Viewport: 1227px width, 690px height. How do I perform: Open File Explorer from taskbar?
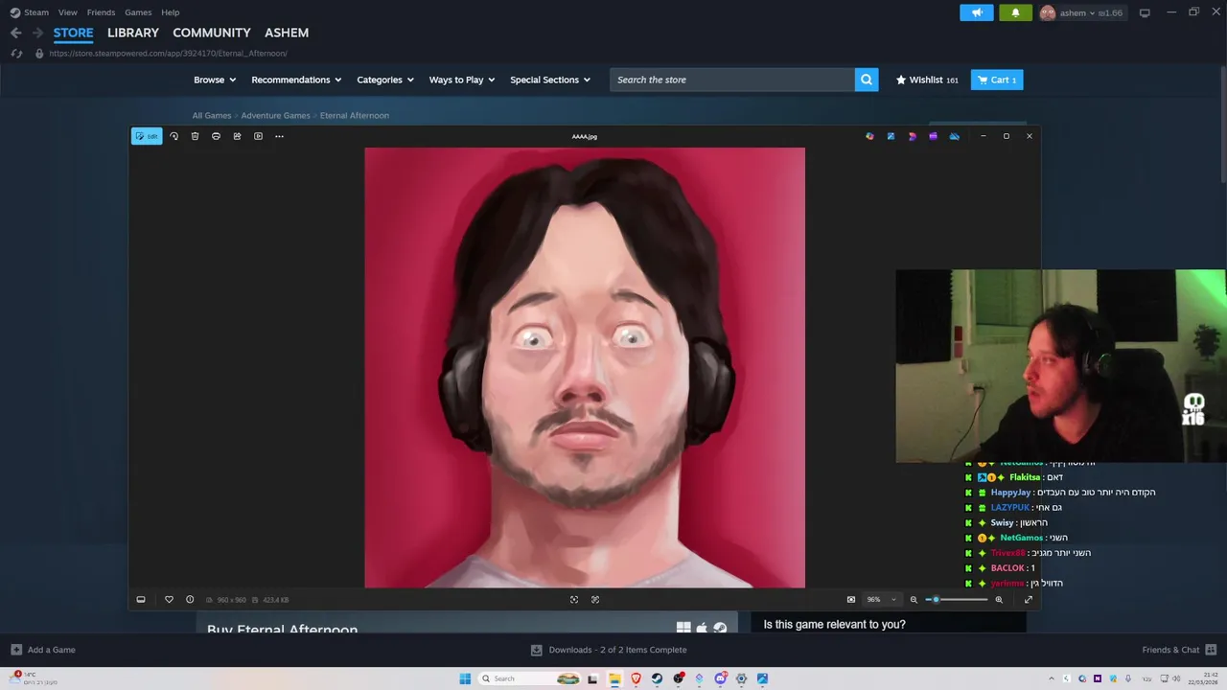point(613,678)
